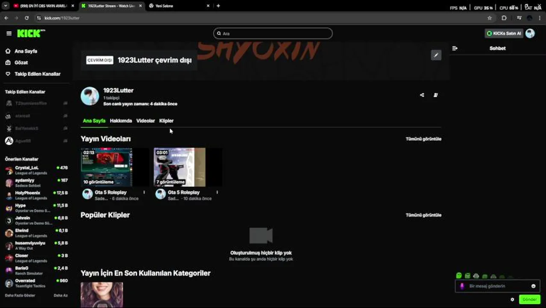Image resolution: width=546 pixels, height=308 pixels.
Task: Reload the page with the refresh icon
Action: (x=26, y=18)
